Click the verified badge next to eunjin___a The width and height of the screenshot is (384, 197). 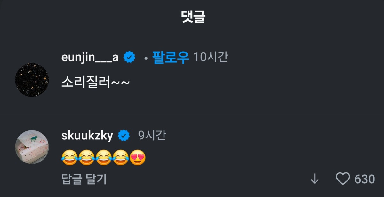pyautogui.click(x=130, y=58)
